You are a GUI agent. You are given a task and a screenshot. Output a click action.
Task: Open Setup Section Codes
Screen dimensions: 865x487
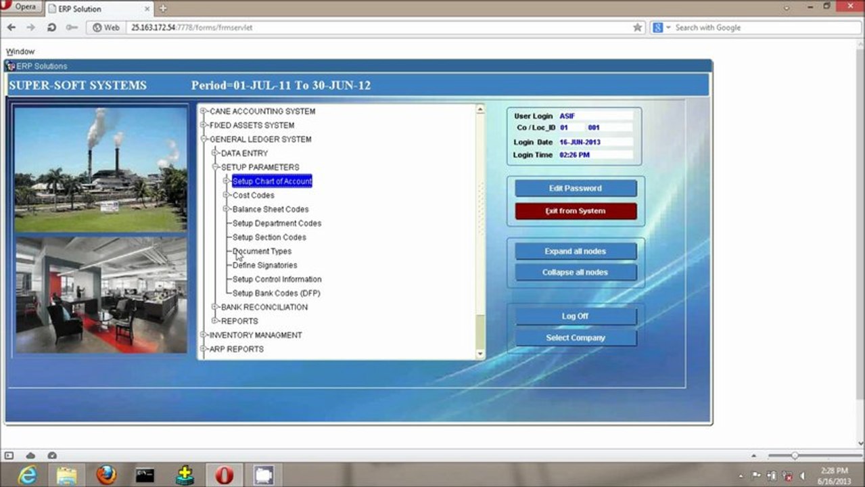tap(269, 237)
